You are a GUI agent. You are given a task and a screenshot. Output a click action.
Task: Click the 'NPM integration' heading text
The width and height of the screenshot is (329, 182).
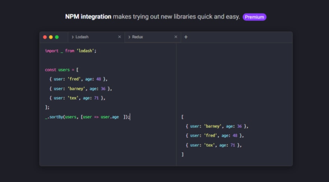click(88, 16)
